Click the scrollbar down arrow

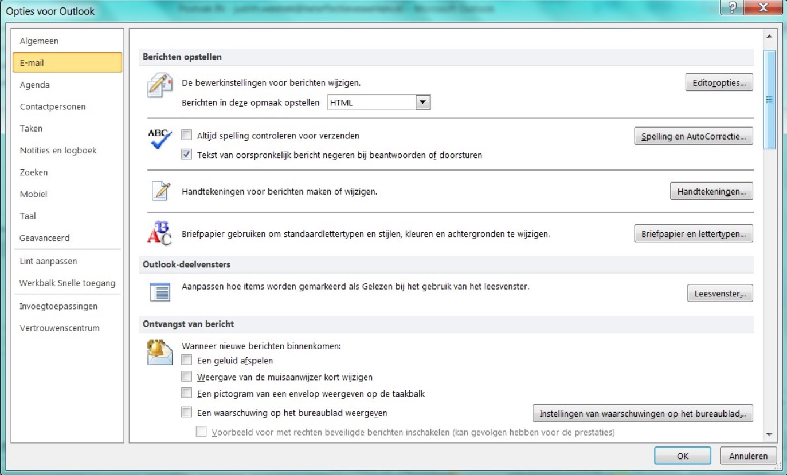(x=769, y=435)
